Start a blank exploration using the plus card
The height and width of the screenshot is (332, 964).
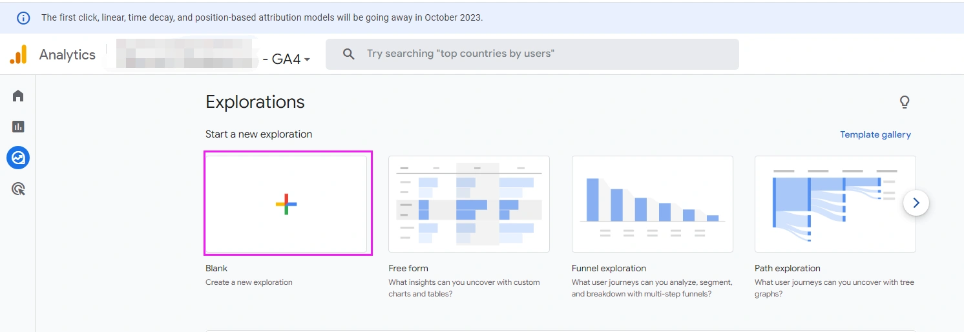(x=286, y=204)
